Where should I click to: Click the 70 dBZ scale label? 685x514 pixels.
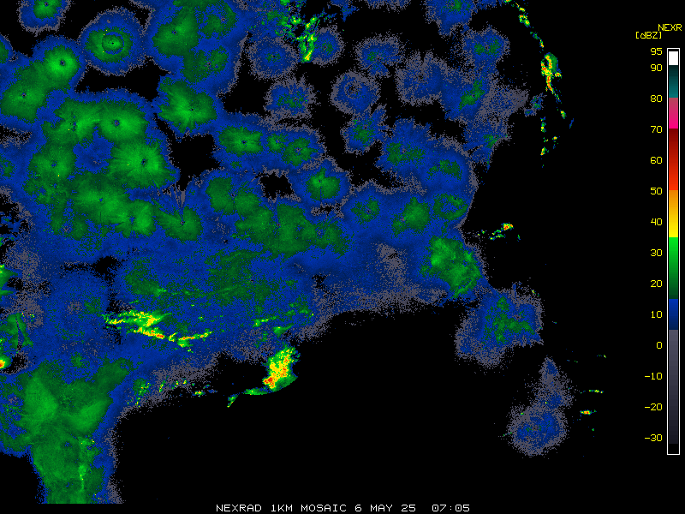pos(656,129)
